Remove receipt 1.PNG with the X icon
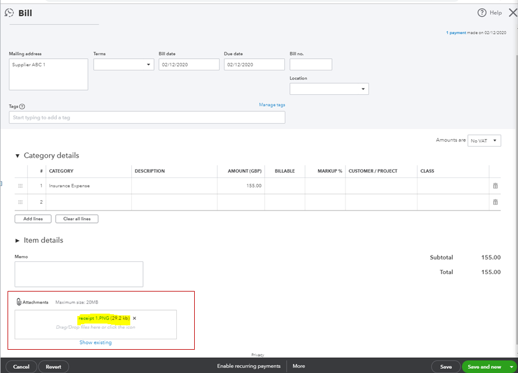Viewport: 518px width, 373px height. (134, 318)
